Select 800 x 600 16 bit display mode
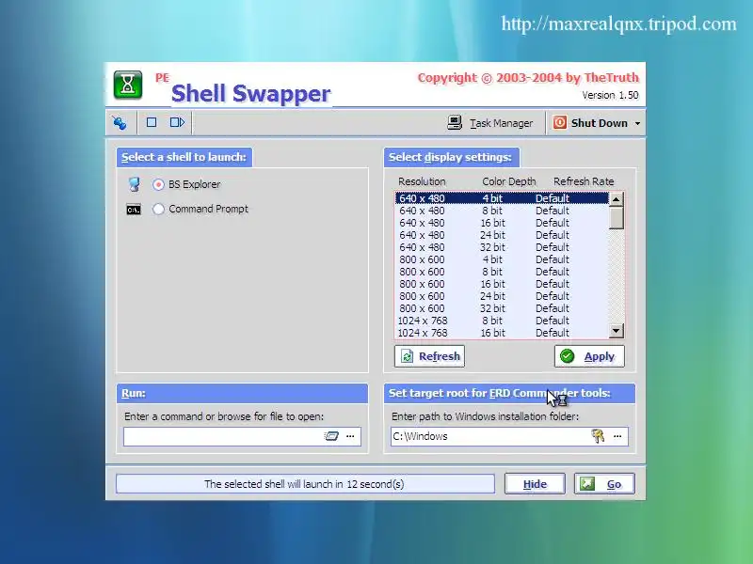753x564 pixels. click(x=502, y=284)
